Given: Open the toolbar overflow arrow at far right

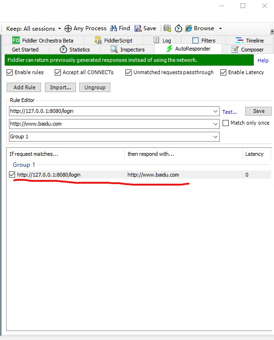Looking at the screenshot, I should (x=272, y=32).
